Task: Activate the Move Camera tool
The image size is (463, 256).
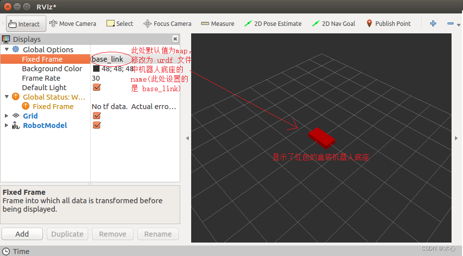Action: (73, 23)
